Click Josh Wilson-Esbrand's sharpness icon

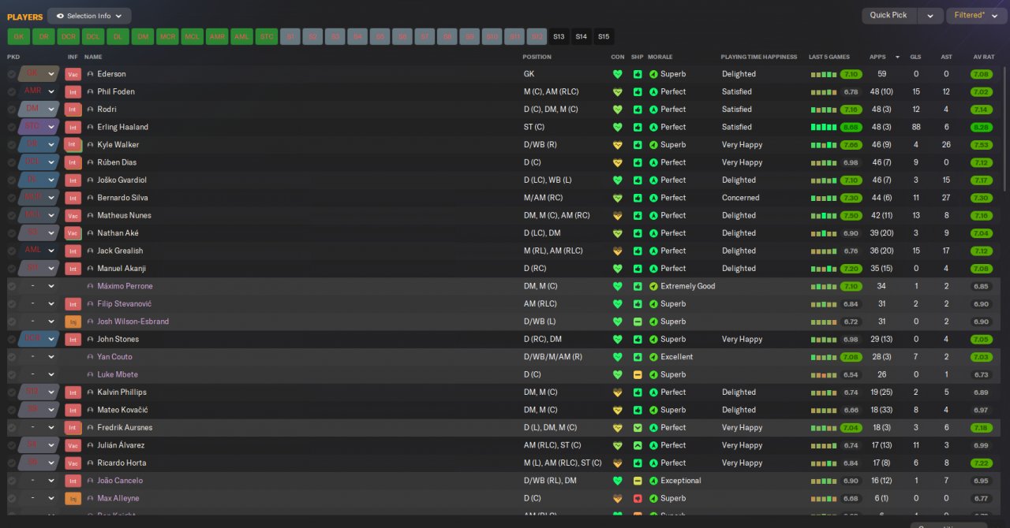tap(638, 322)
